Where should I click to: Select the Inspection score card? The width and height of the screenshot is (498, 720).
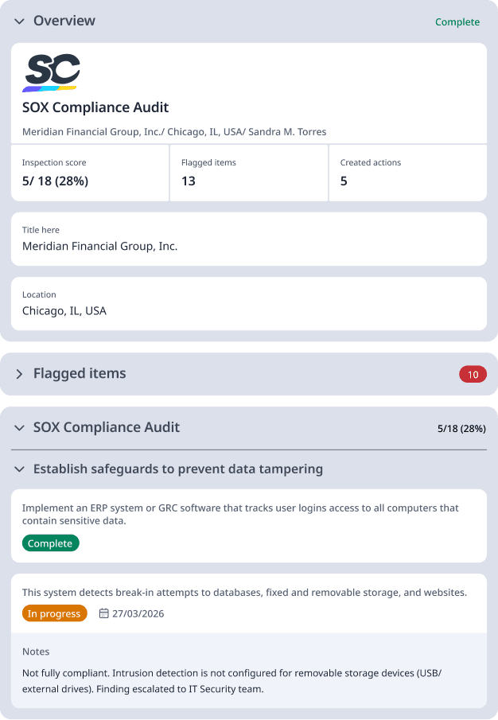(90, 173)
